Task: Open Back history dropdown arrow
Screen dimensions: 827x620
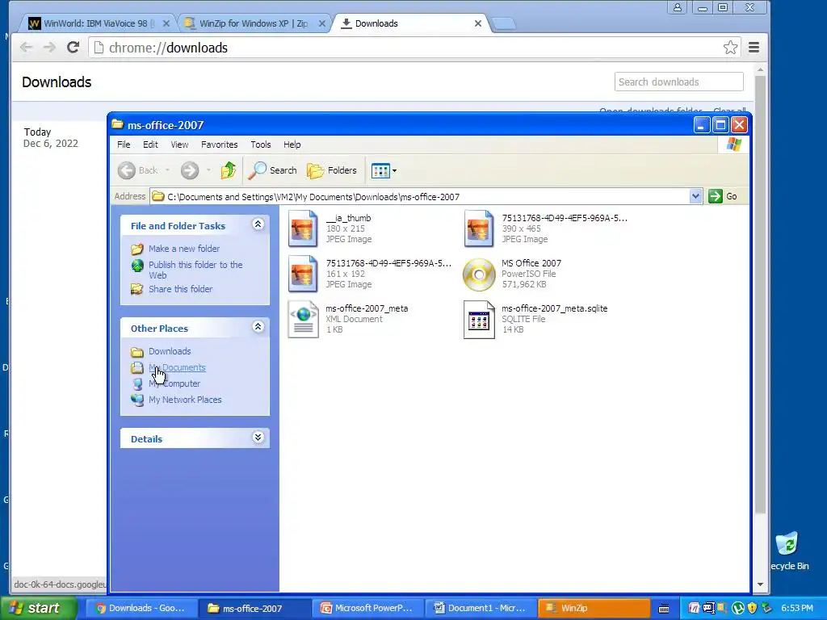Action: [167, 170]
